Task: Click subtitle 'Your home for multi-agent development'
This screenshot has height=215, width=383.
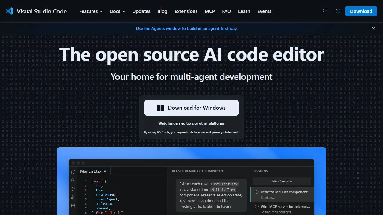Action: tap(191, 77)
